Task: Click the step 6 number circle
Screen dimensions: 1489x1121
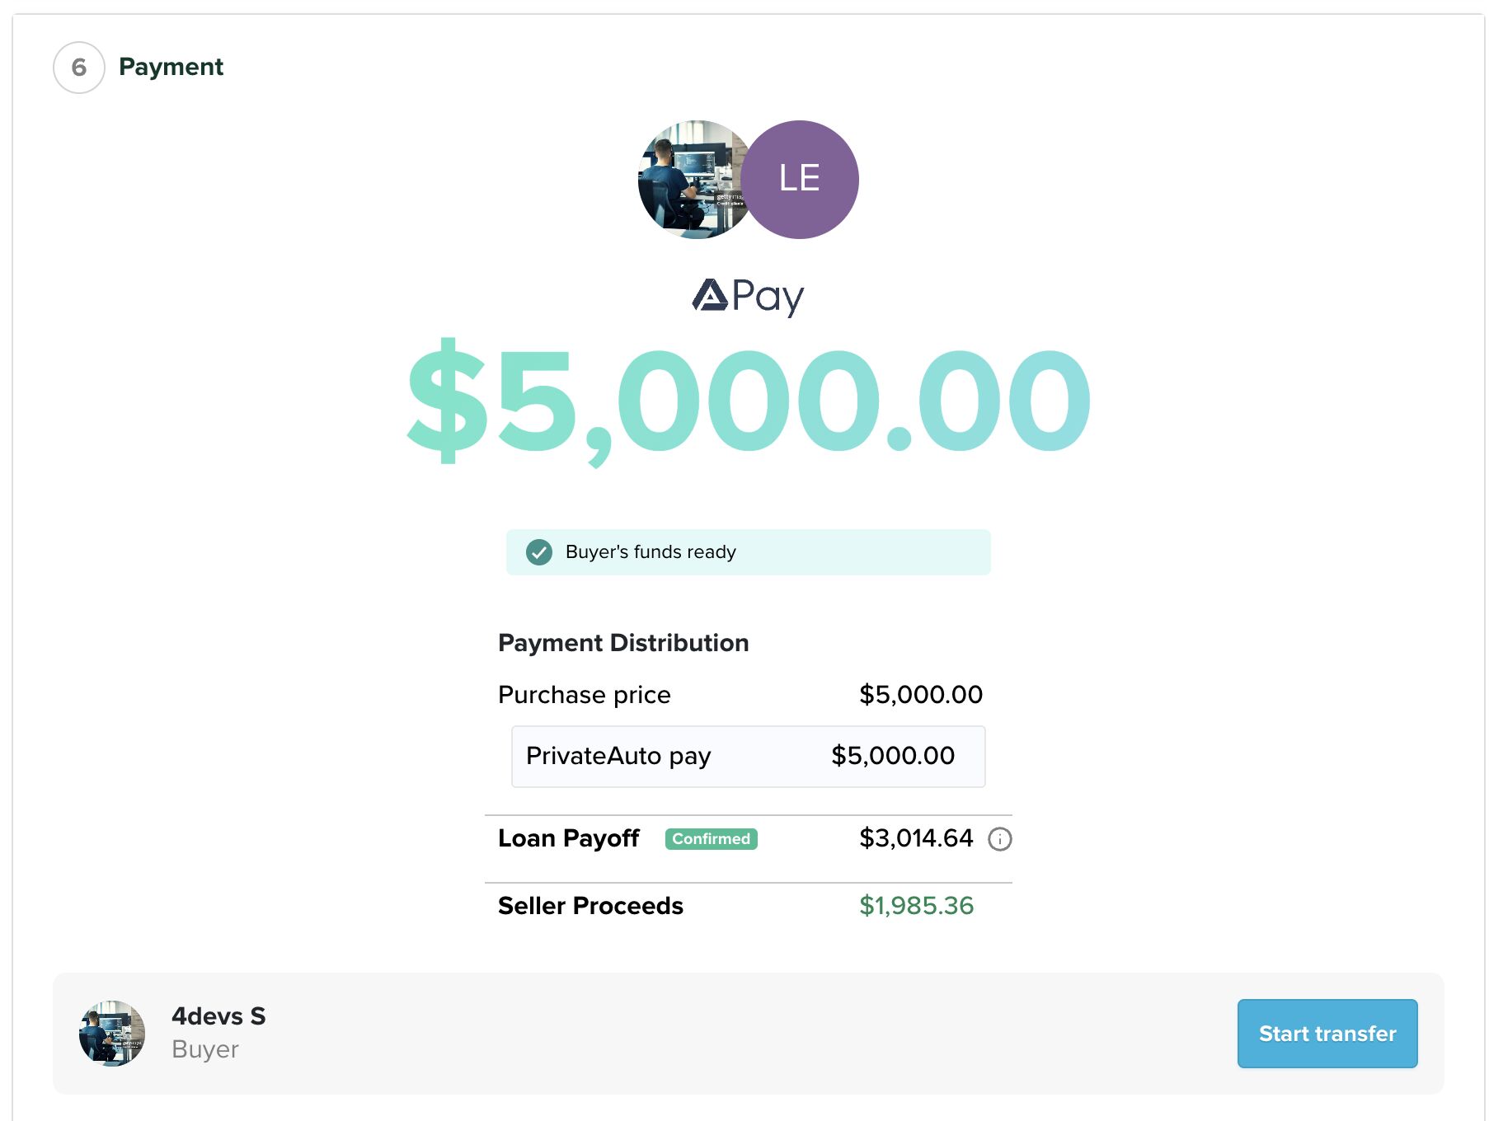Action: [79, 68]
